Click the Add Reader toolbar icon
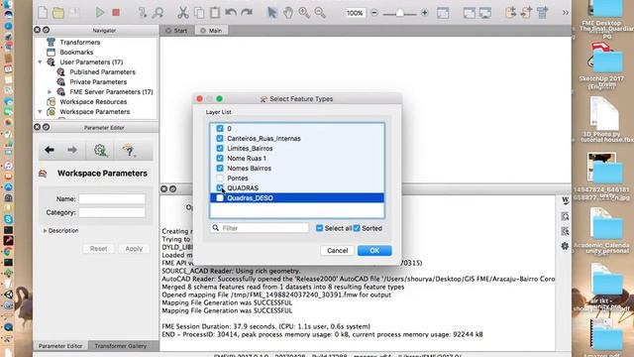This screenshot has width=634, height=357. click(x=511, y=13)
